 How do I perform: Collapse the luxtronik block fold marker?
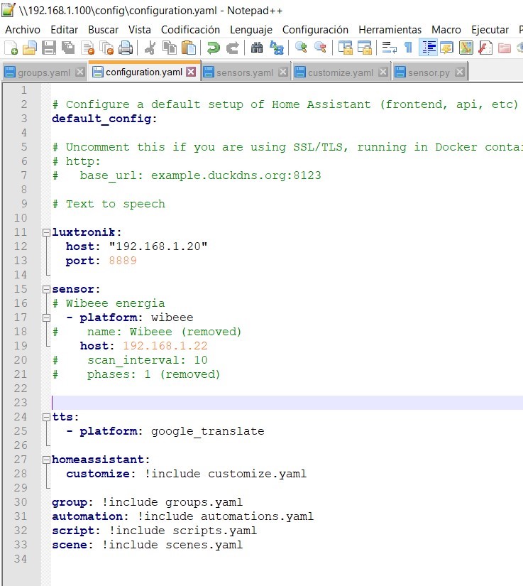[x=46, y=232]
